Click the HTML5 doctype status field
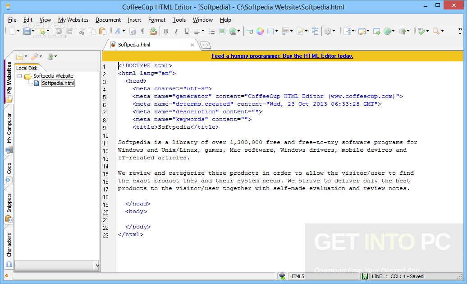This screenshot has width=467, height=284. pos(323,276)
